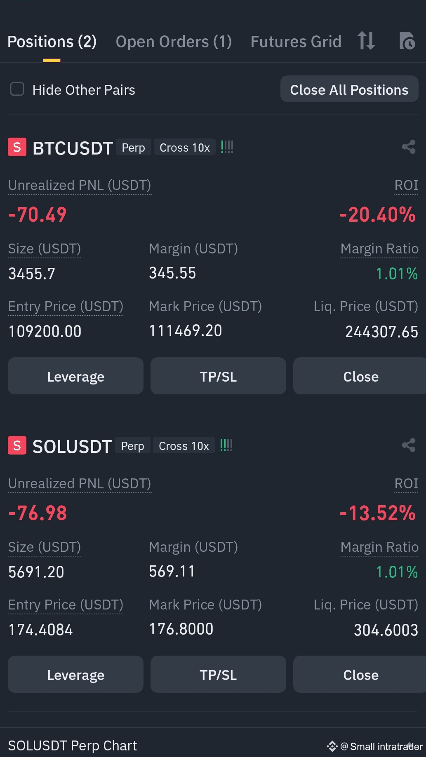Click the Close All Positions button
426x757 pixels.
pos(349,89)
